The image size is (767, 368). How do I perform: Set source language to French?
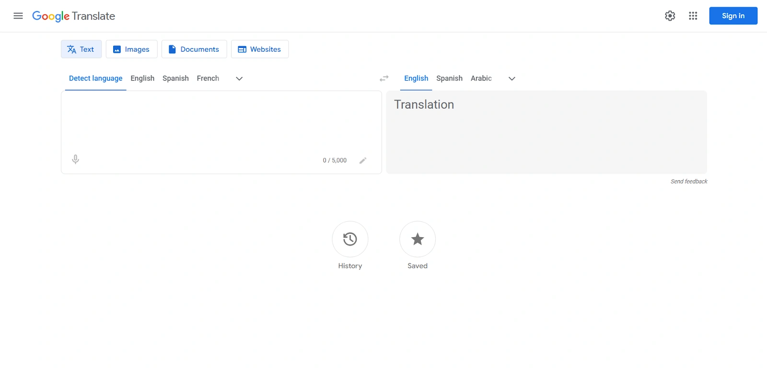click(208, 78)
